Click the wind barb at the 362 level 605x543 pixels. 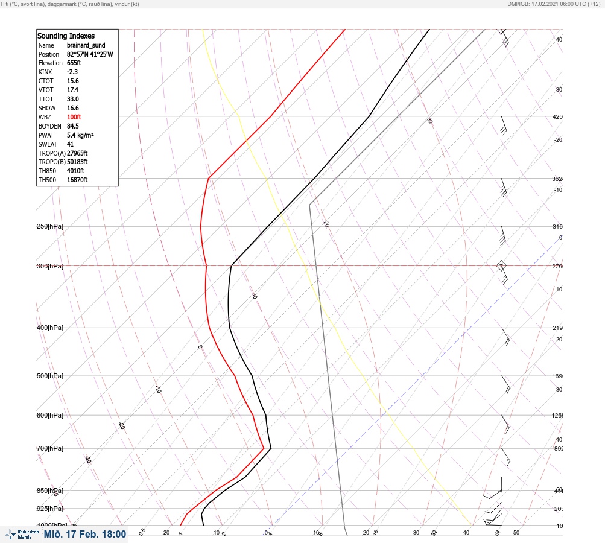(503, 188)
